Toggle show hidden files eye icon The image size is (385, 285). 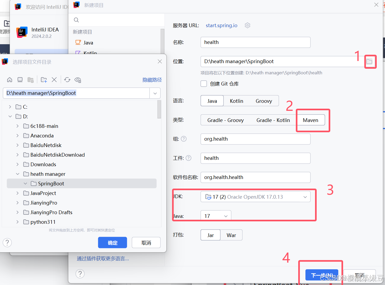[x=78, y=80]
